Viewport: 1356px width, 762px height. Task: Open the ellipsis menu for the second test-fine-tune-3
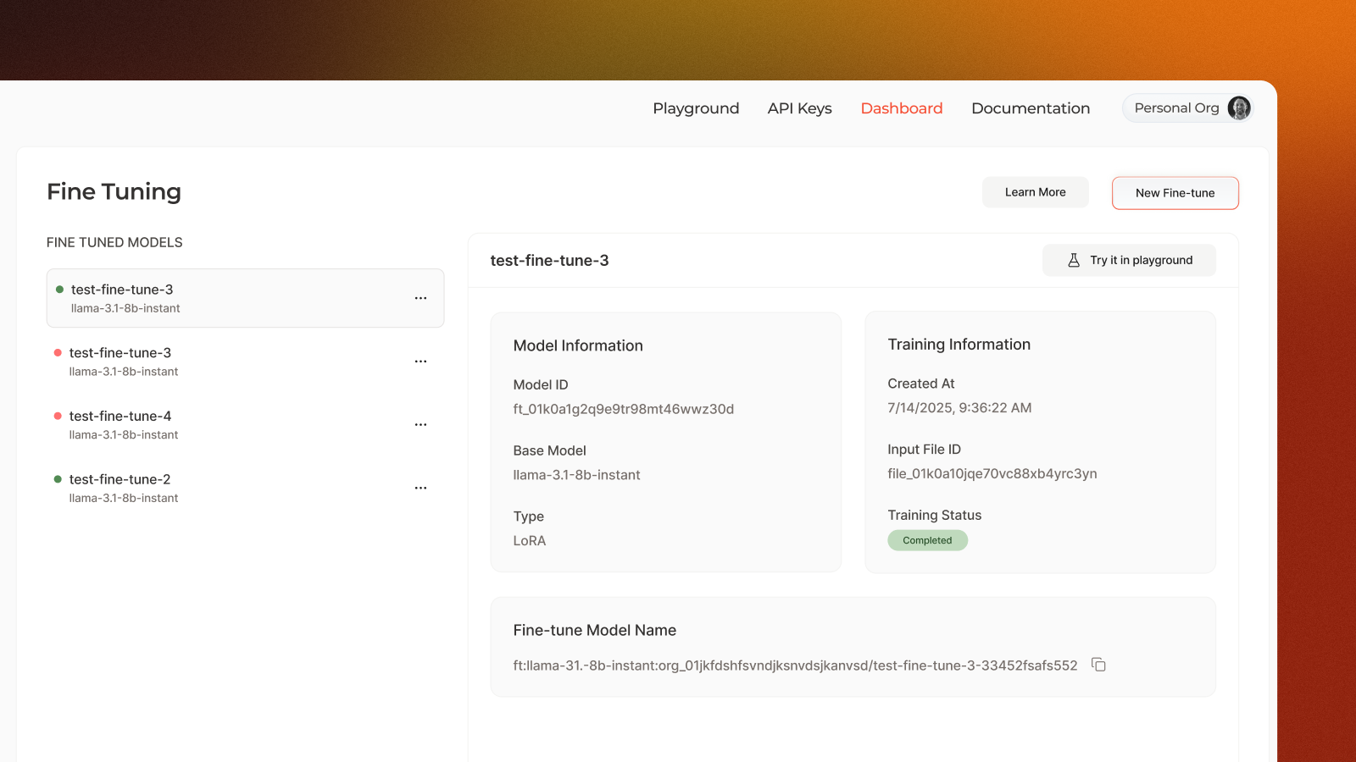421,361
